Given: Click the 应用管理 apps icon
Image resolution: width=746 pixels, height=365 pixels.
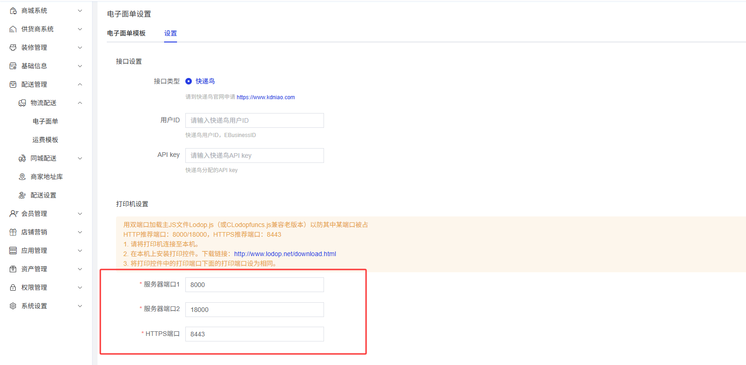Looking at the screenshot, I should click(x=13, y=251).
